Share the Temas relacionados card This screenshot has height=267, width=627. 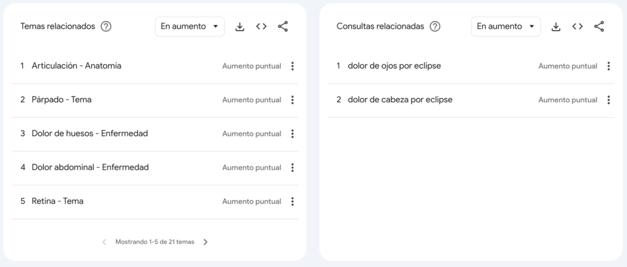point(283,26)
